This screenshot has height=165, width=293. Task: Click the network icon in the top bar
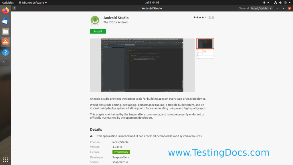pos(275,2)
